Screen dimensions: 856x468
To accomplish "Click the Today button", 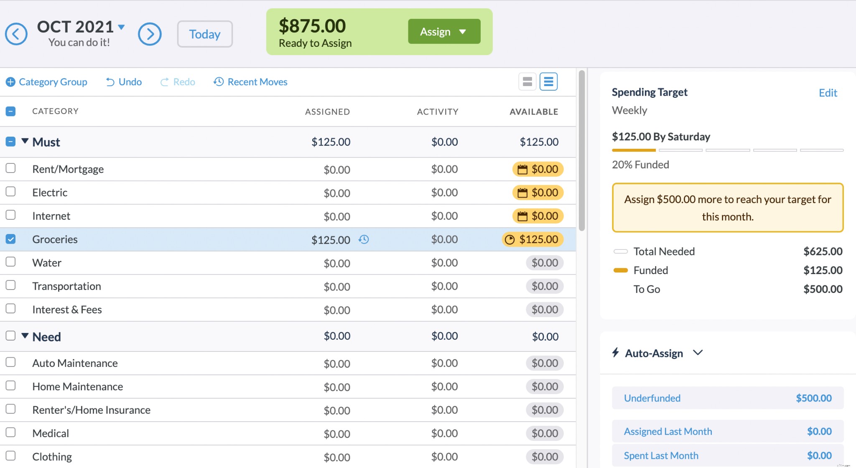I will click(x=204, y=34).
